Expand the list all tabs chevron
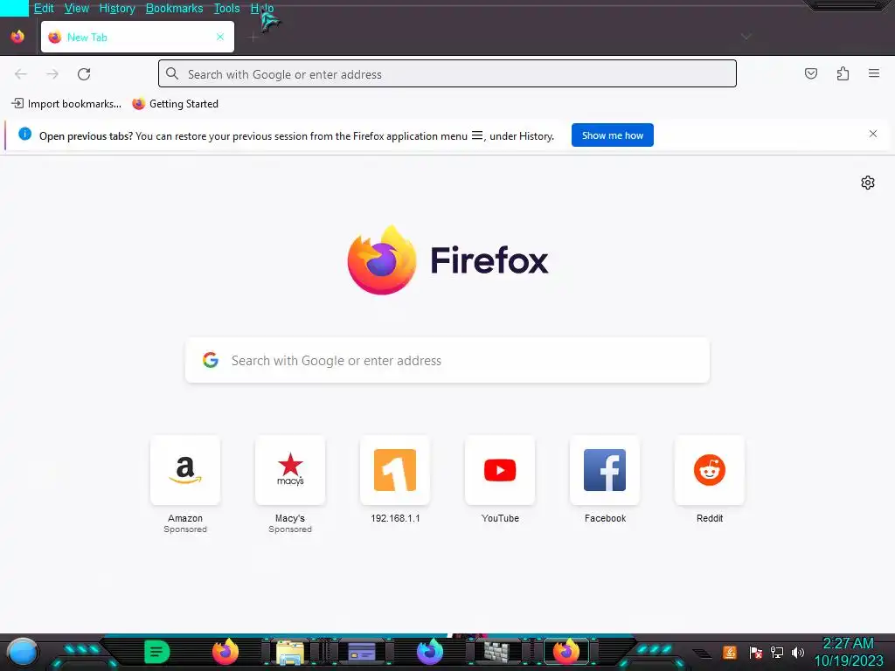The width and height of the screenshot is (895, 671). [746, 37]
